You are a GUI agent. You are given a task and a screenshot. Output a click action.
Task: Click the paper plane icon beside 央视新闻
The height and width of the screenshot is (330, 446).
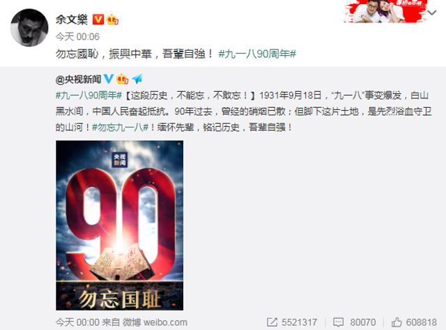[x=137, y=79]
